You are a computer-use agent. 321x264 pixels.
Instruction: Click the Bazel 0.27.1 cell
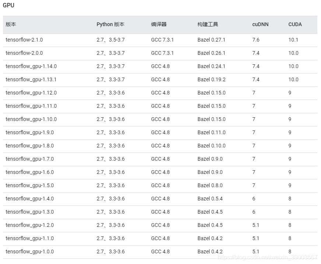[211, 40]
